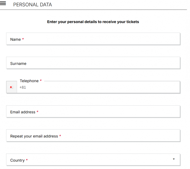Click the red asterisk beside Country
The image size is (190, 169).
tap(27, 160)
